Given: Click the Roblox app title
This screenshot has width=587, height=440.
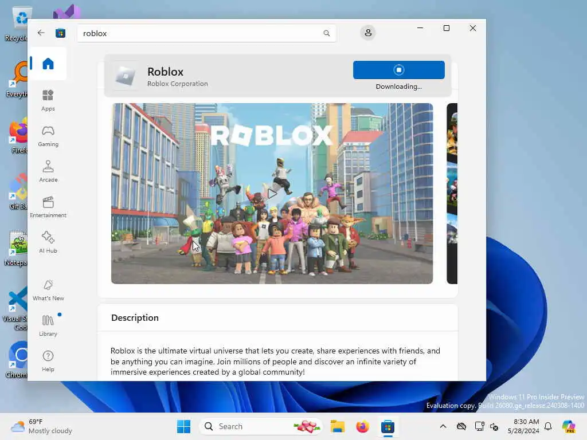Looking at the screenshot, I should click(165, 72).
